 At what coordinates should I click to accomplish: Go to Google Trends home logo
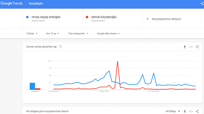coord(12,3)
